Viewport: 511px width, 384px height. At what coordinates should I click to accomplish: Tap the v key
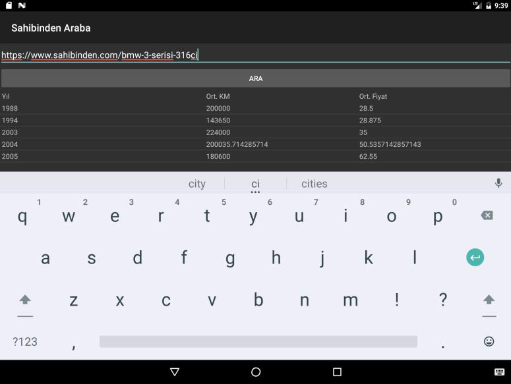coord(212,300)
